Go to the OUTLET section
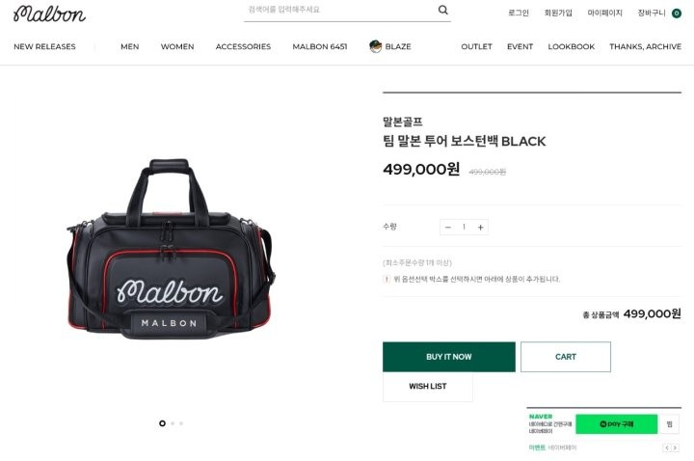Screen dimensions: 694x461 pyautogui.click(x=476, y=46)
